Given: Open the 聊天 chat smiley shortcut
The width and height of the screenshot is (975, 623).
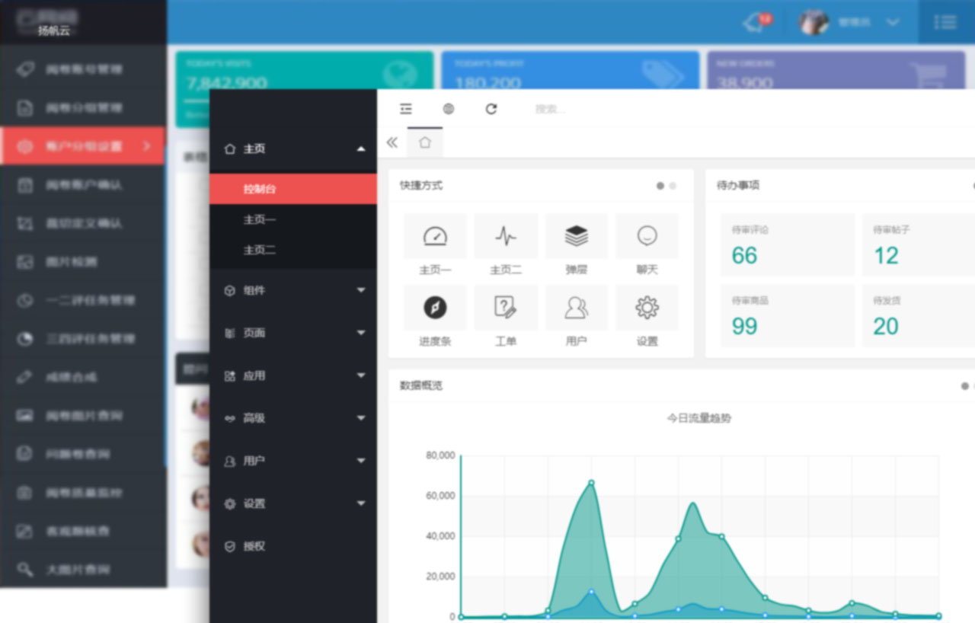Looking at the screenshot, I should (647, 237).
